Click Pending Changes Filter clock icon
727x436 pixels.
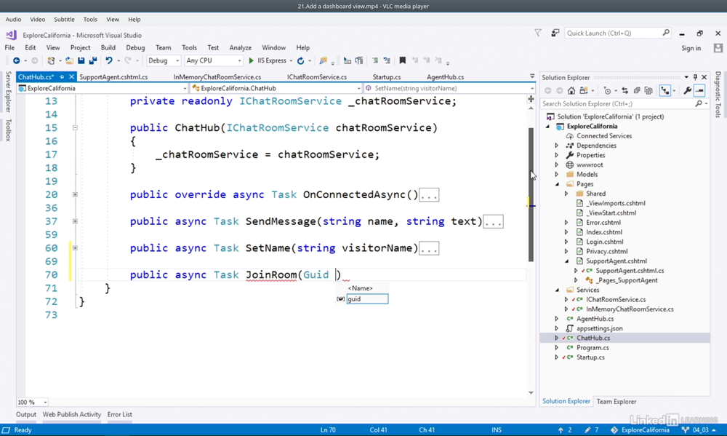pyautogui.click(x=607, y=90)
